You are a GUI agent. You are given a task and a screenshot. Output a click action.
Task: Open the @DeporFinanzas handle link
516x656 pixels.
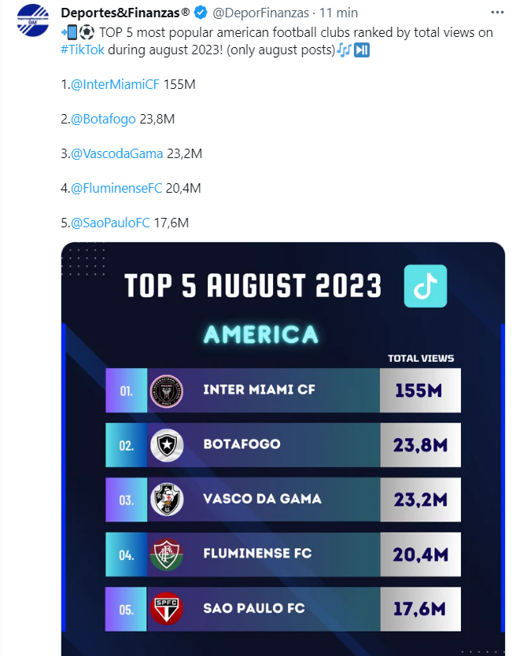pyautogui.click(x=260, y=13)
